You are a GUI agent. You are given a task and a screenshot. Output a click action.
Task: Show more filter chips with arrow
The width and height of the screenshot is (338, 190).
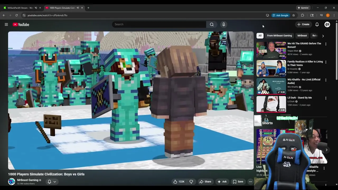point(323,36)
